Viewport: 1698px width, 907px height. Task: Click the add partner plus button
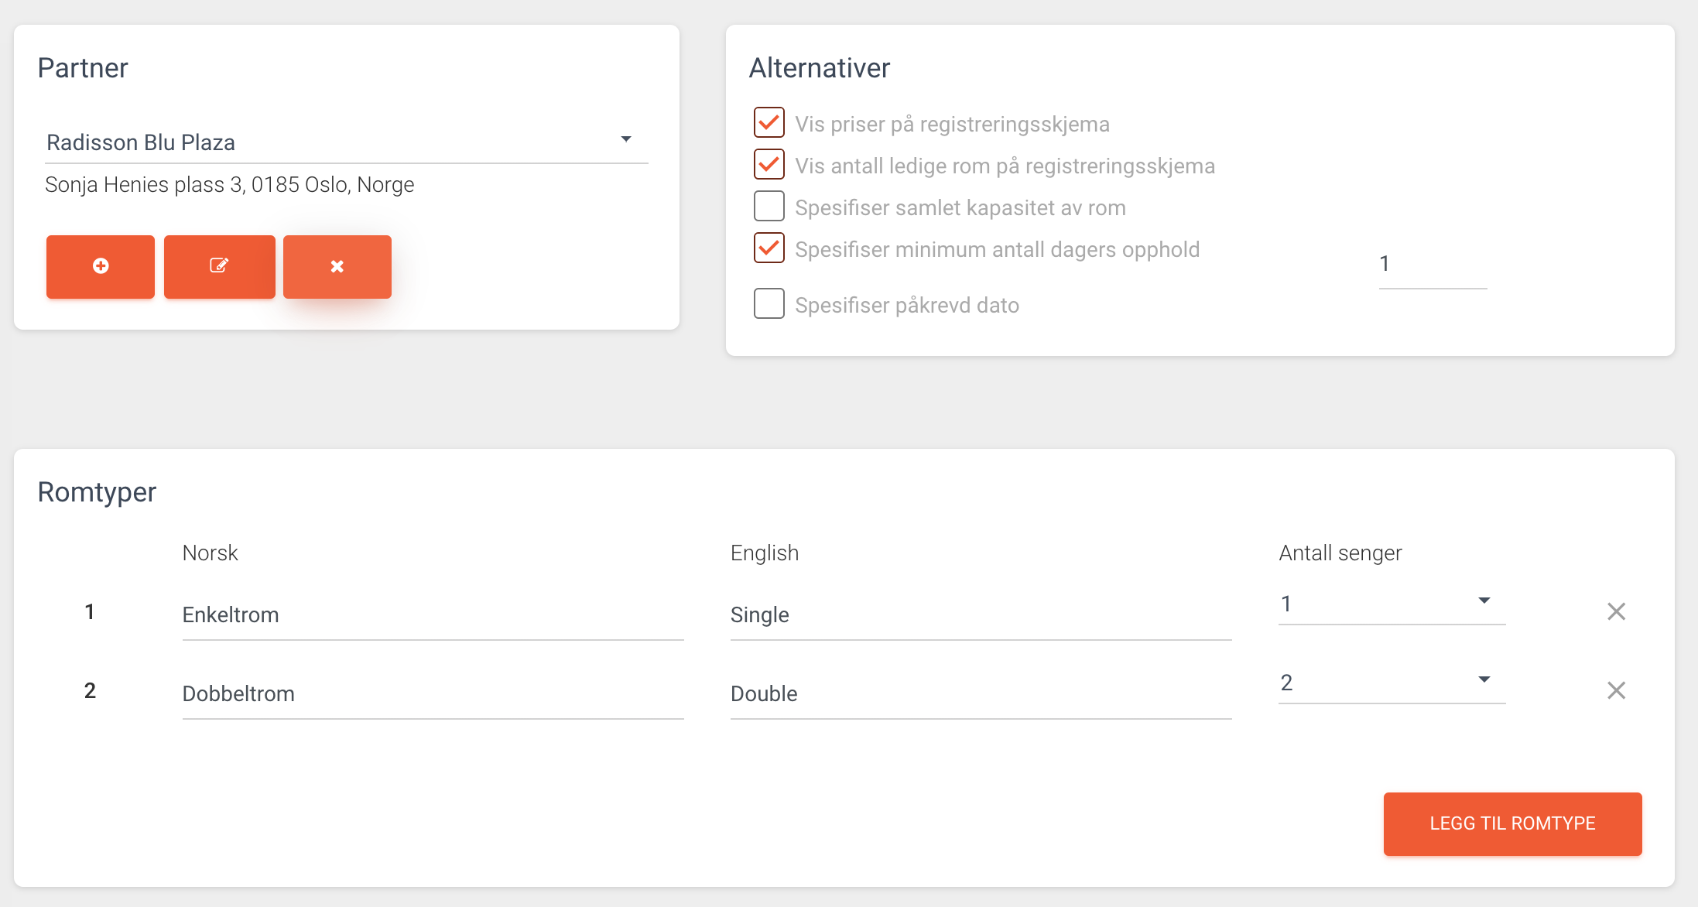coord(101,266)
